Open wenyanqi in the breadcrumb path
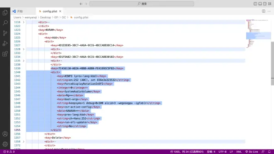The height and width of the screenshot is (154, 274). [x=31, y=17]
